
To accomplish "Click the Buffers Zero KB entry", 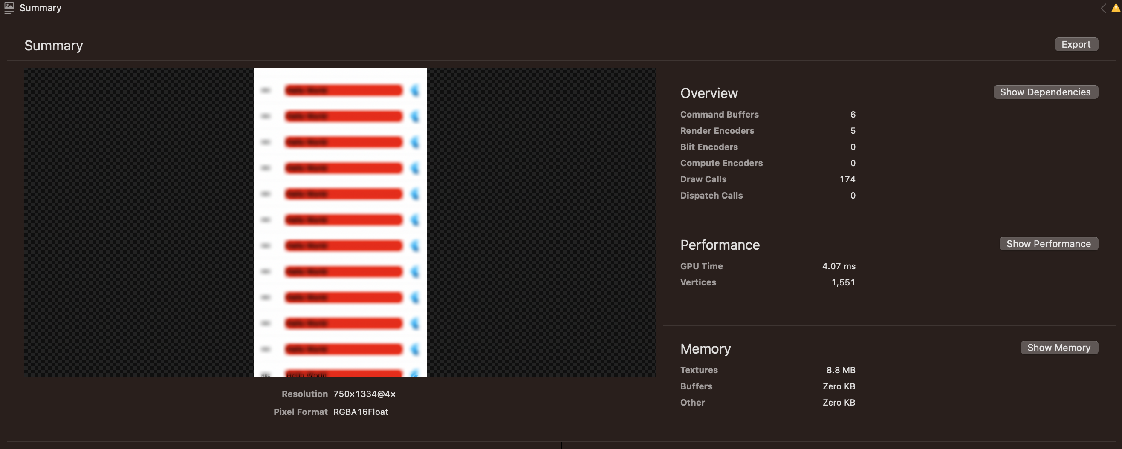I will [x=839, y=386].
